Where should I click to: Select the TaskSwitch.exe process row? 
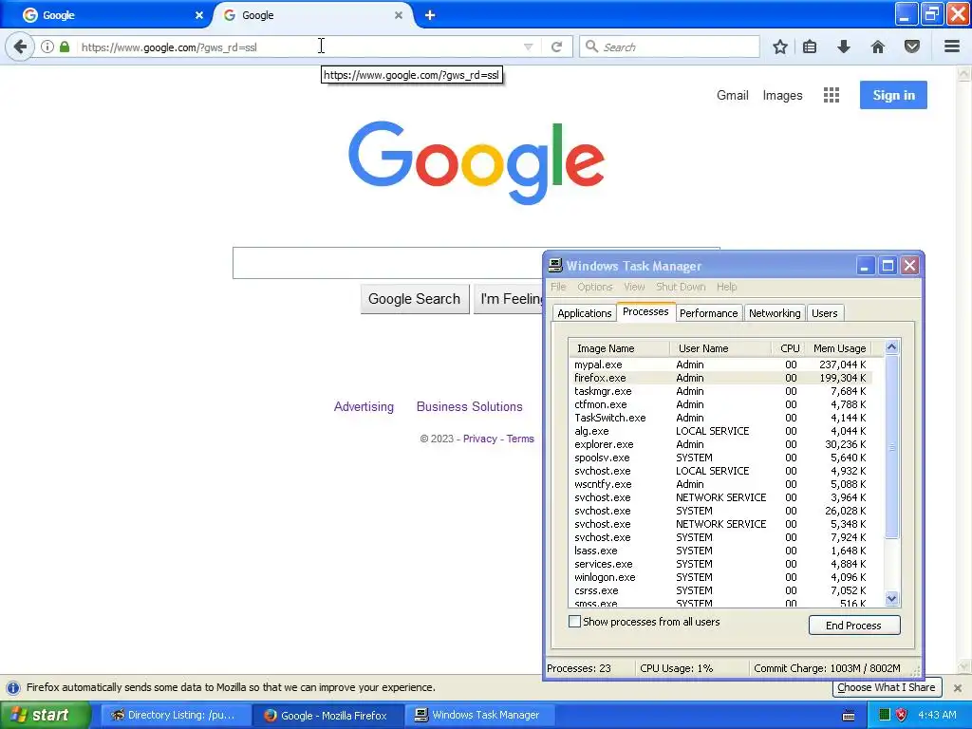click(720, 418)
